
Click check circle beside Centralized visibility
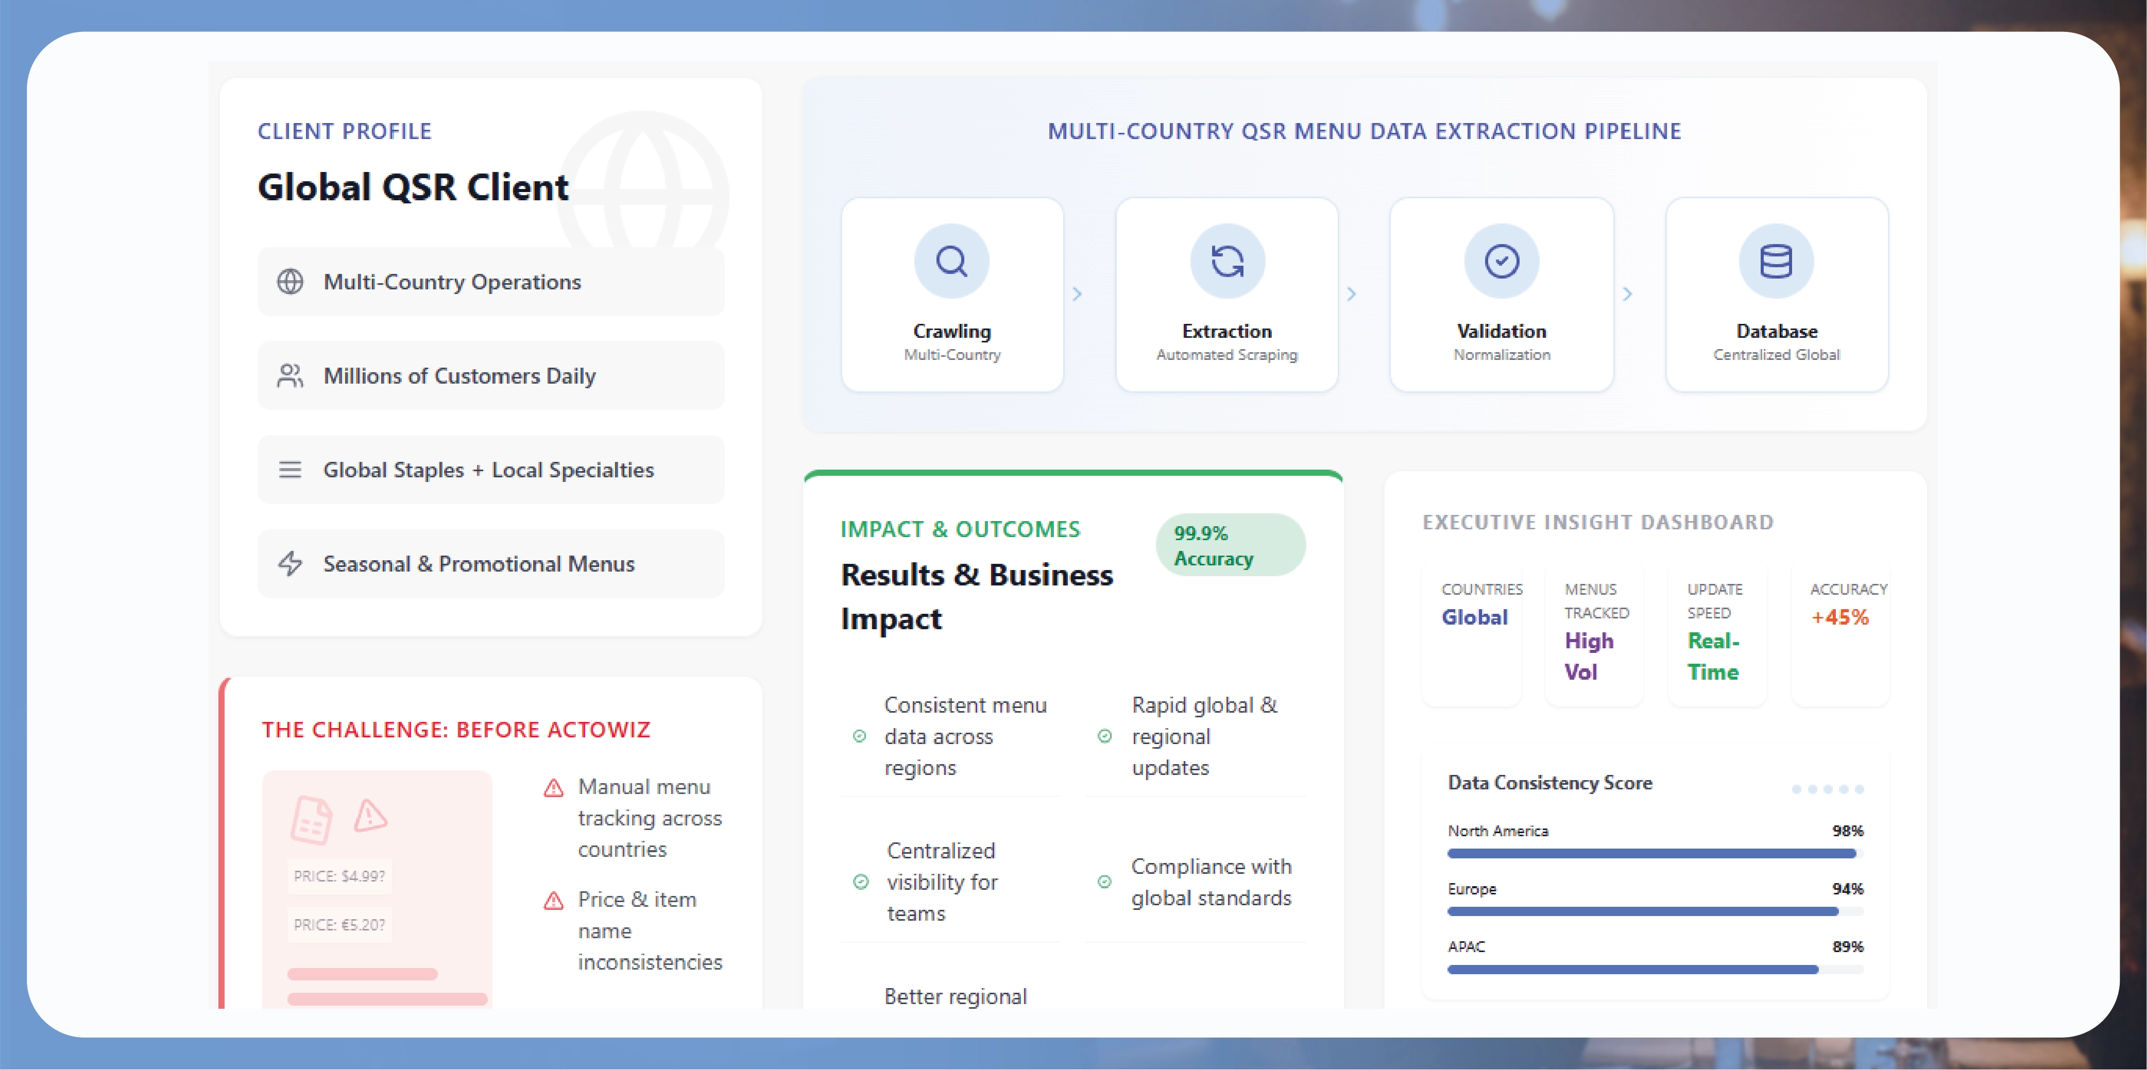861,882
